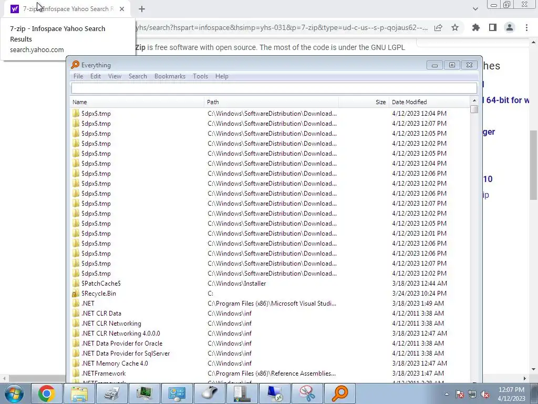The width and height of the screenshot is (538, 404).
Task: Launch Chrome from the taskbar
Action: click(x=47, y=393)
